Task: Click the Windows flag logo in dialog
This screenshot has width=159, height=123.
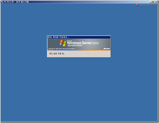Action: click(x=63, y=43)
